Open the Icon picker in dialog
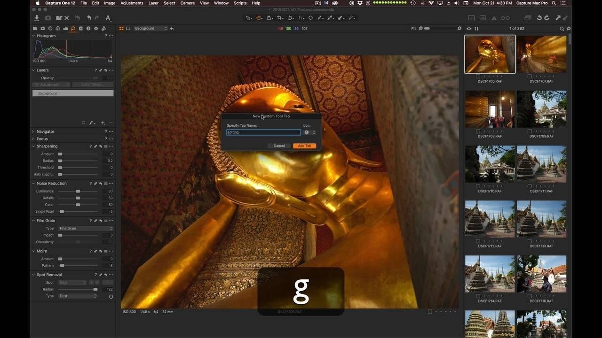This screenshot has width=602, height=338. click(x=309, y=132)
